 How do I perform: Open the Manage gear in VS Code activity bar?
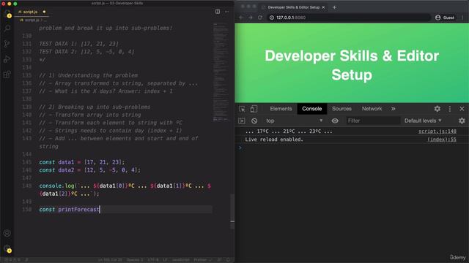pyautogui.click(x=7, y=248)
